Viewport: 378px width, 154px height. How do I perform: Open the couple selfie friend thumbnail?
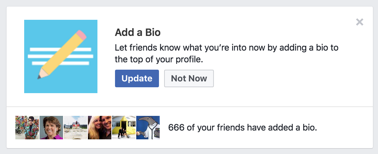click(x=100, y=128)
